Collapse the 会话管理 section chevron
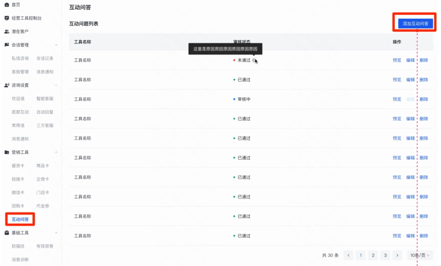This screenshot has width=441, height=266. (x=56, y=45)
